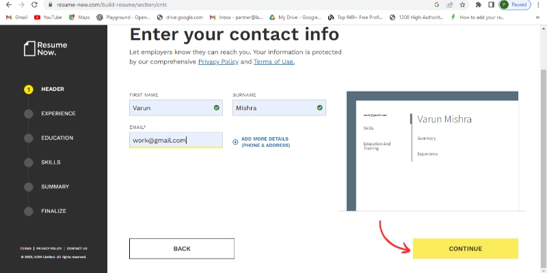Show more bookmarks chevron
This screenshot has width=547, height=273.
coord(539,17)
